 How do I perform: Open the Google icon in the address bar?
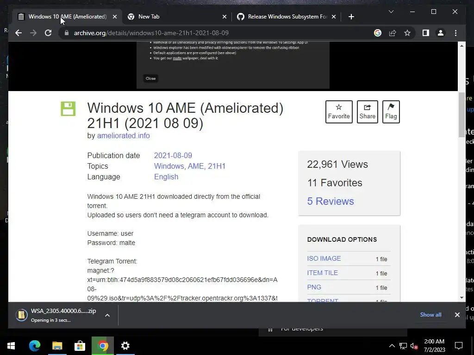click(378, 33)
